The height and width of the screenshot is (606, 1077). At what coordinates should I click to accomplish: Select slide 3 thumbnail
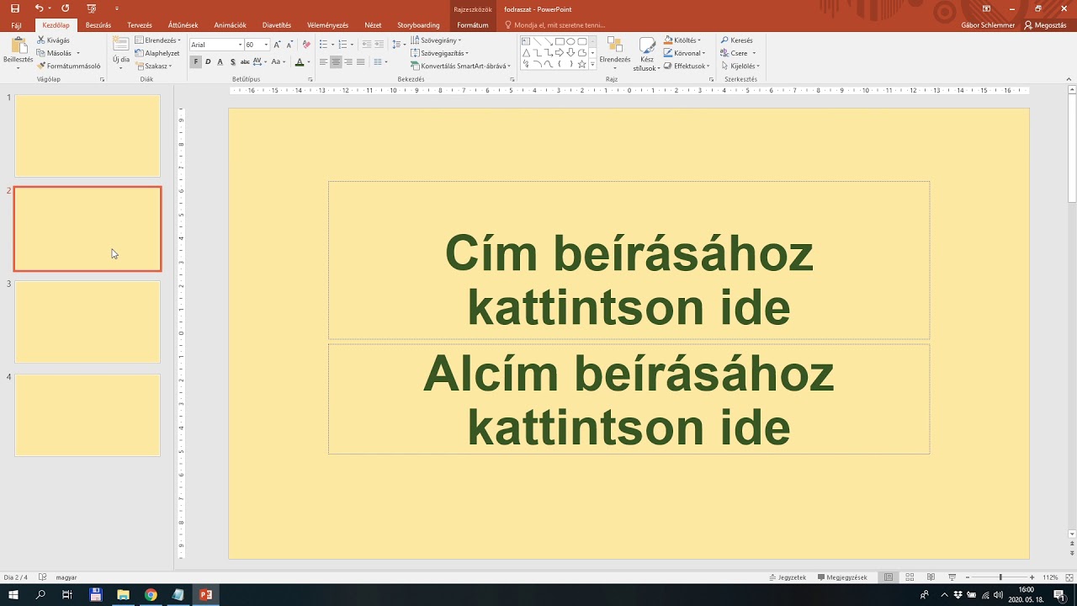click(88, 322)
